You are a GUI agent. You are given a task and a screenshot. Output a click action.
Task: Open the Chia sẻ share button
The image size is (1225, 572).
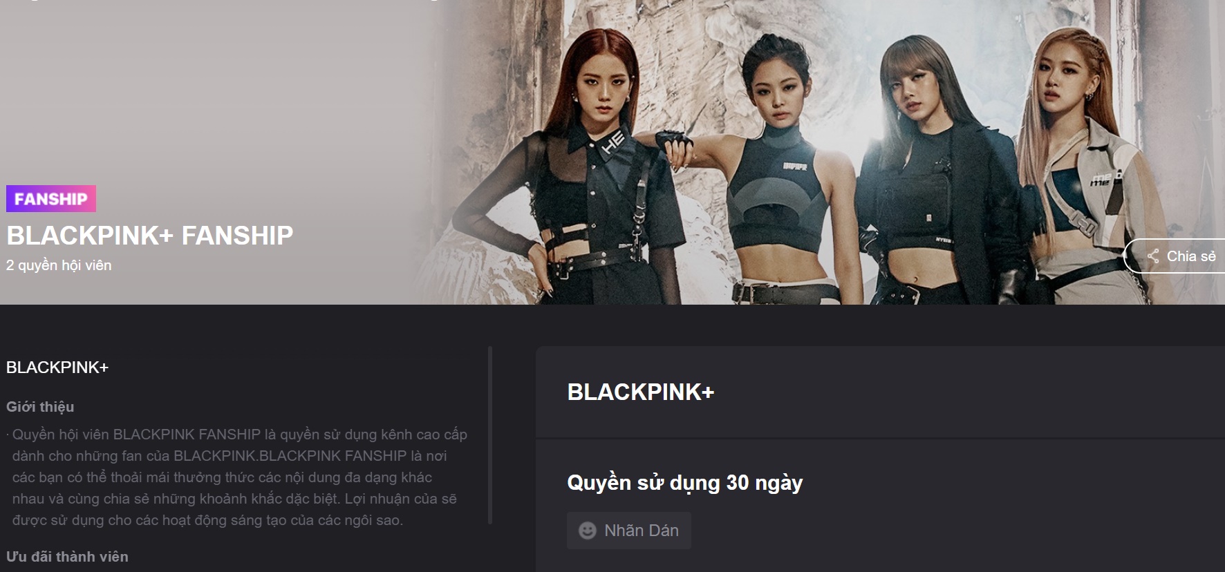pyautogui.click(x=1175, y=256)
